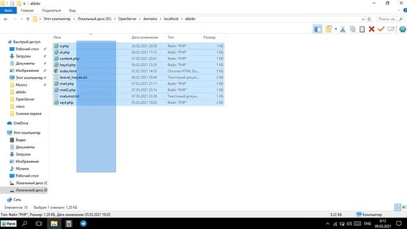Click the clipboard paste icon
The height and width of the screenshot is (229, 407).
pyautogui.click(x=362, y=29)
